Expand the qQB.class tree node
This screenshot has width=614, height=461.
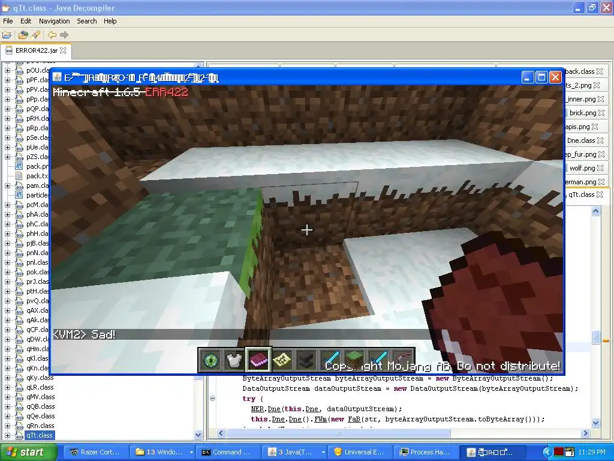pos(7,406)
